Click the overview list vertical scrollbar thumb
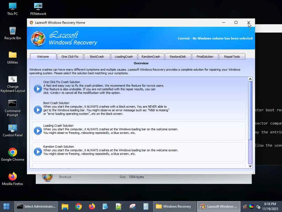 tap(250, 110)
